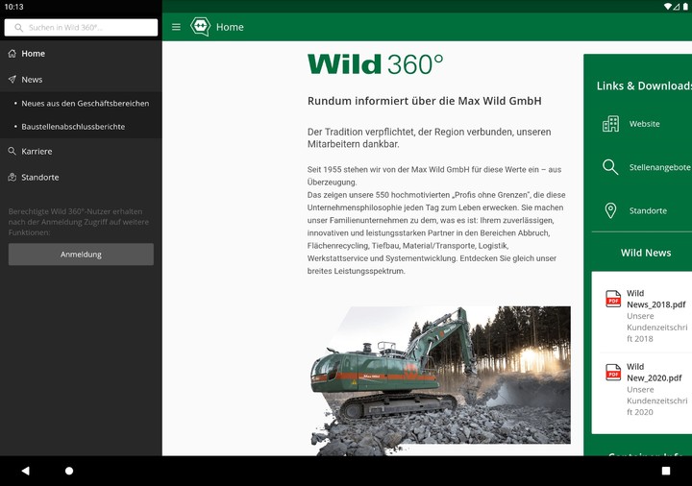This screenshot has width=692, height=486.
Task: Click PDF icon for Wild News_2018.pdf
Action: tap(613, 299)
